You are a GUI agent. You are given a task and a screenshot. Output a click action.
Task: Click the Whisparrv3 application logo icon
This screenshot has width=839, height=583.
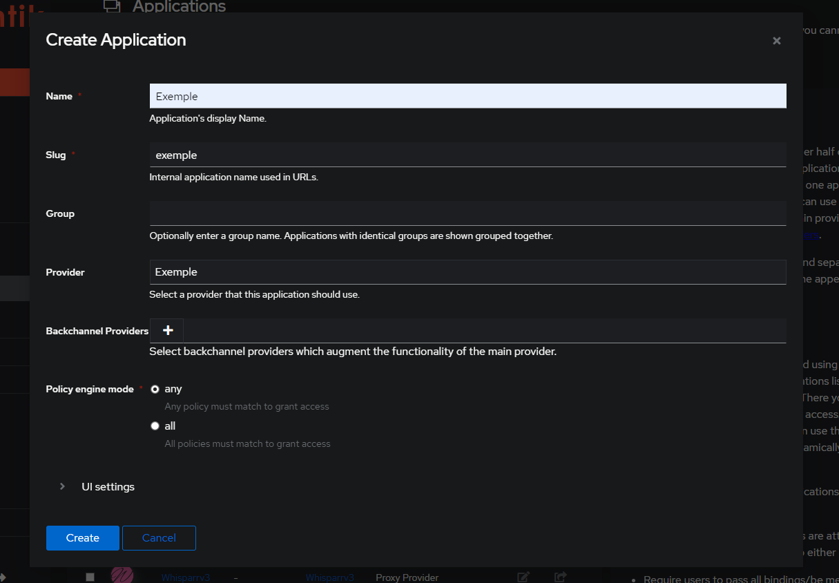(x=122, y=576)
